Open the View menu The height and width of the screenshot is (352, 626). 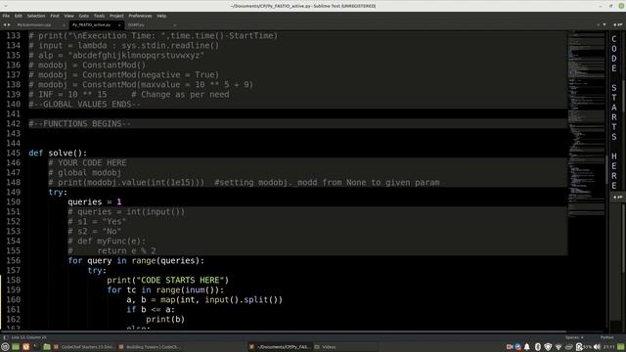pos(68,16)
